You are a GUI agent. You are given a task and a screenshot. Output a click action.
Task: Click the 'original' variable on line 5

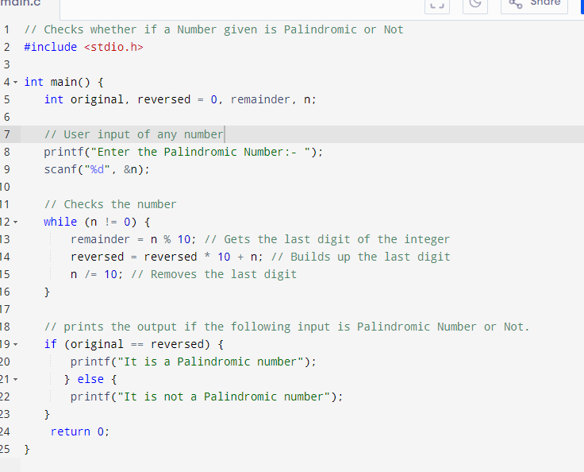tap(97, 99)
